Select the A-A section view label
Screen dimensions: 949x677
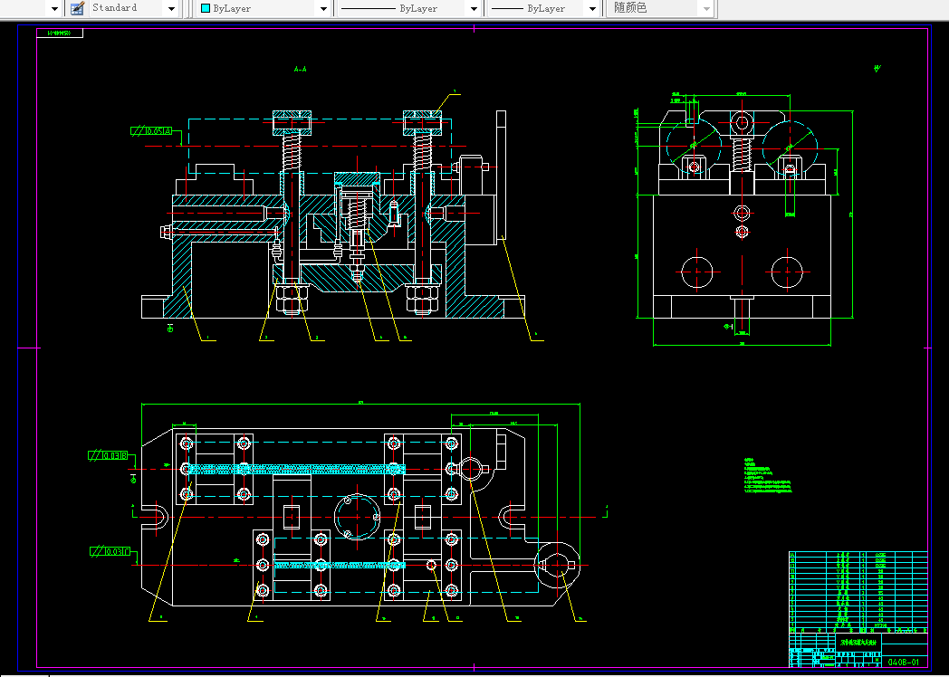[x=301, y=69]
